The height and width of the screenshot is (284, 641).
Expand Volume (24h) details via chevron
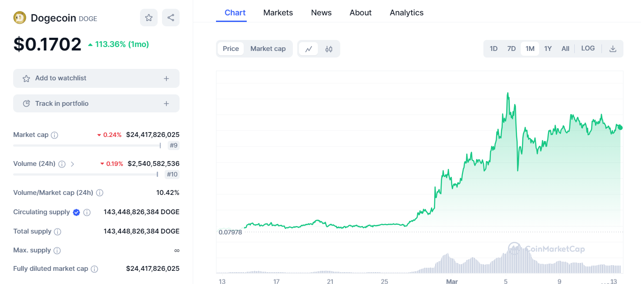coord(72,164)
